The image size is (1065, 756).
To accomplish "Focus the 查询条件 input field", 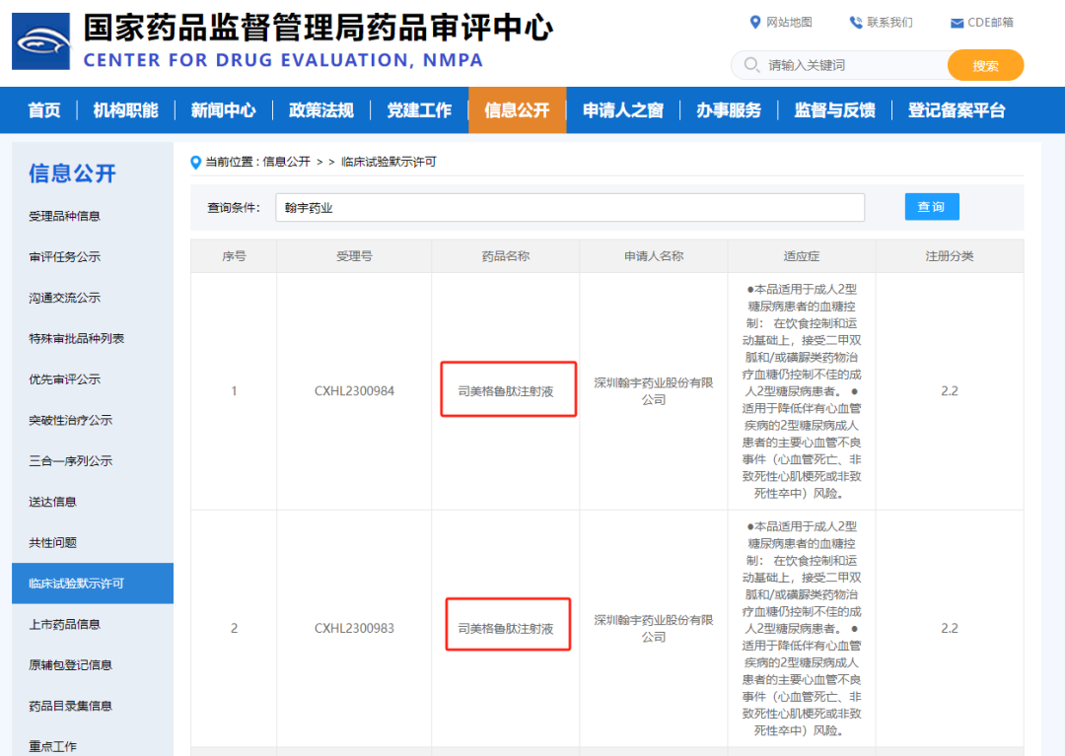I will (569, 208).
